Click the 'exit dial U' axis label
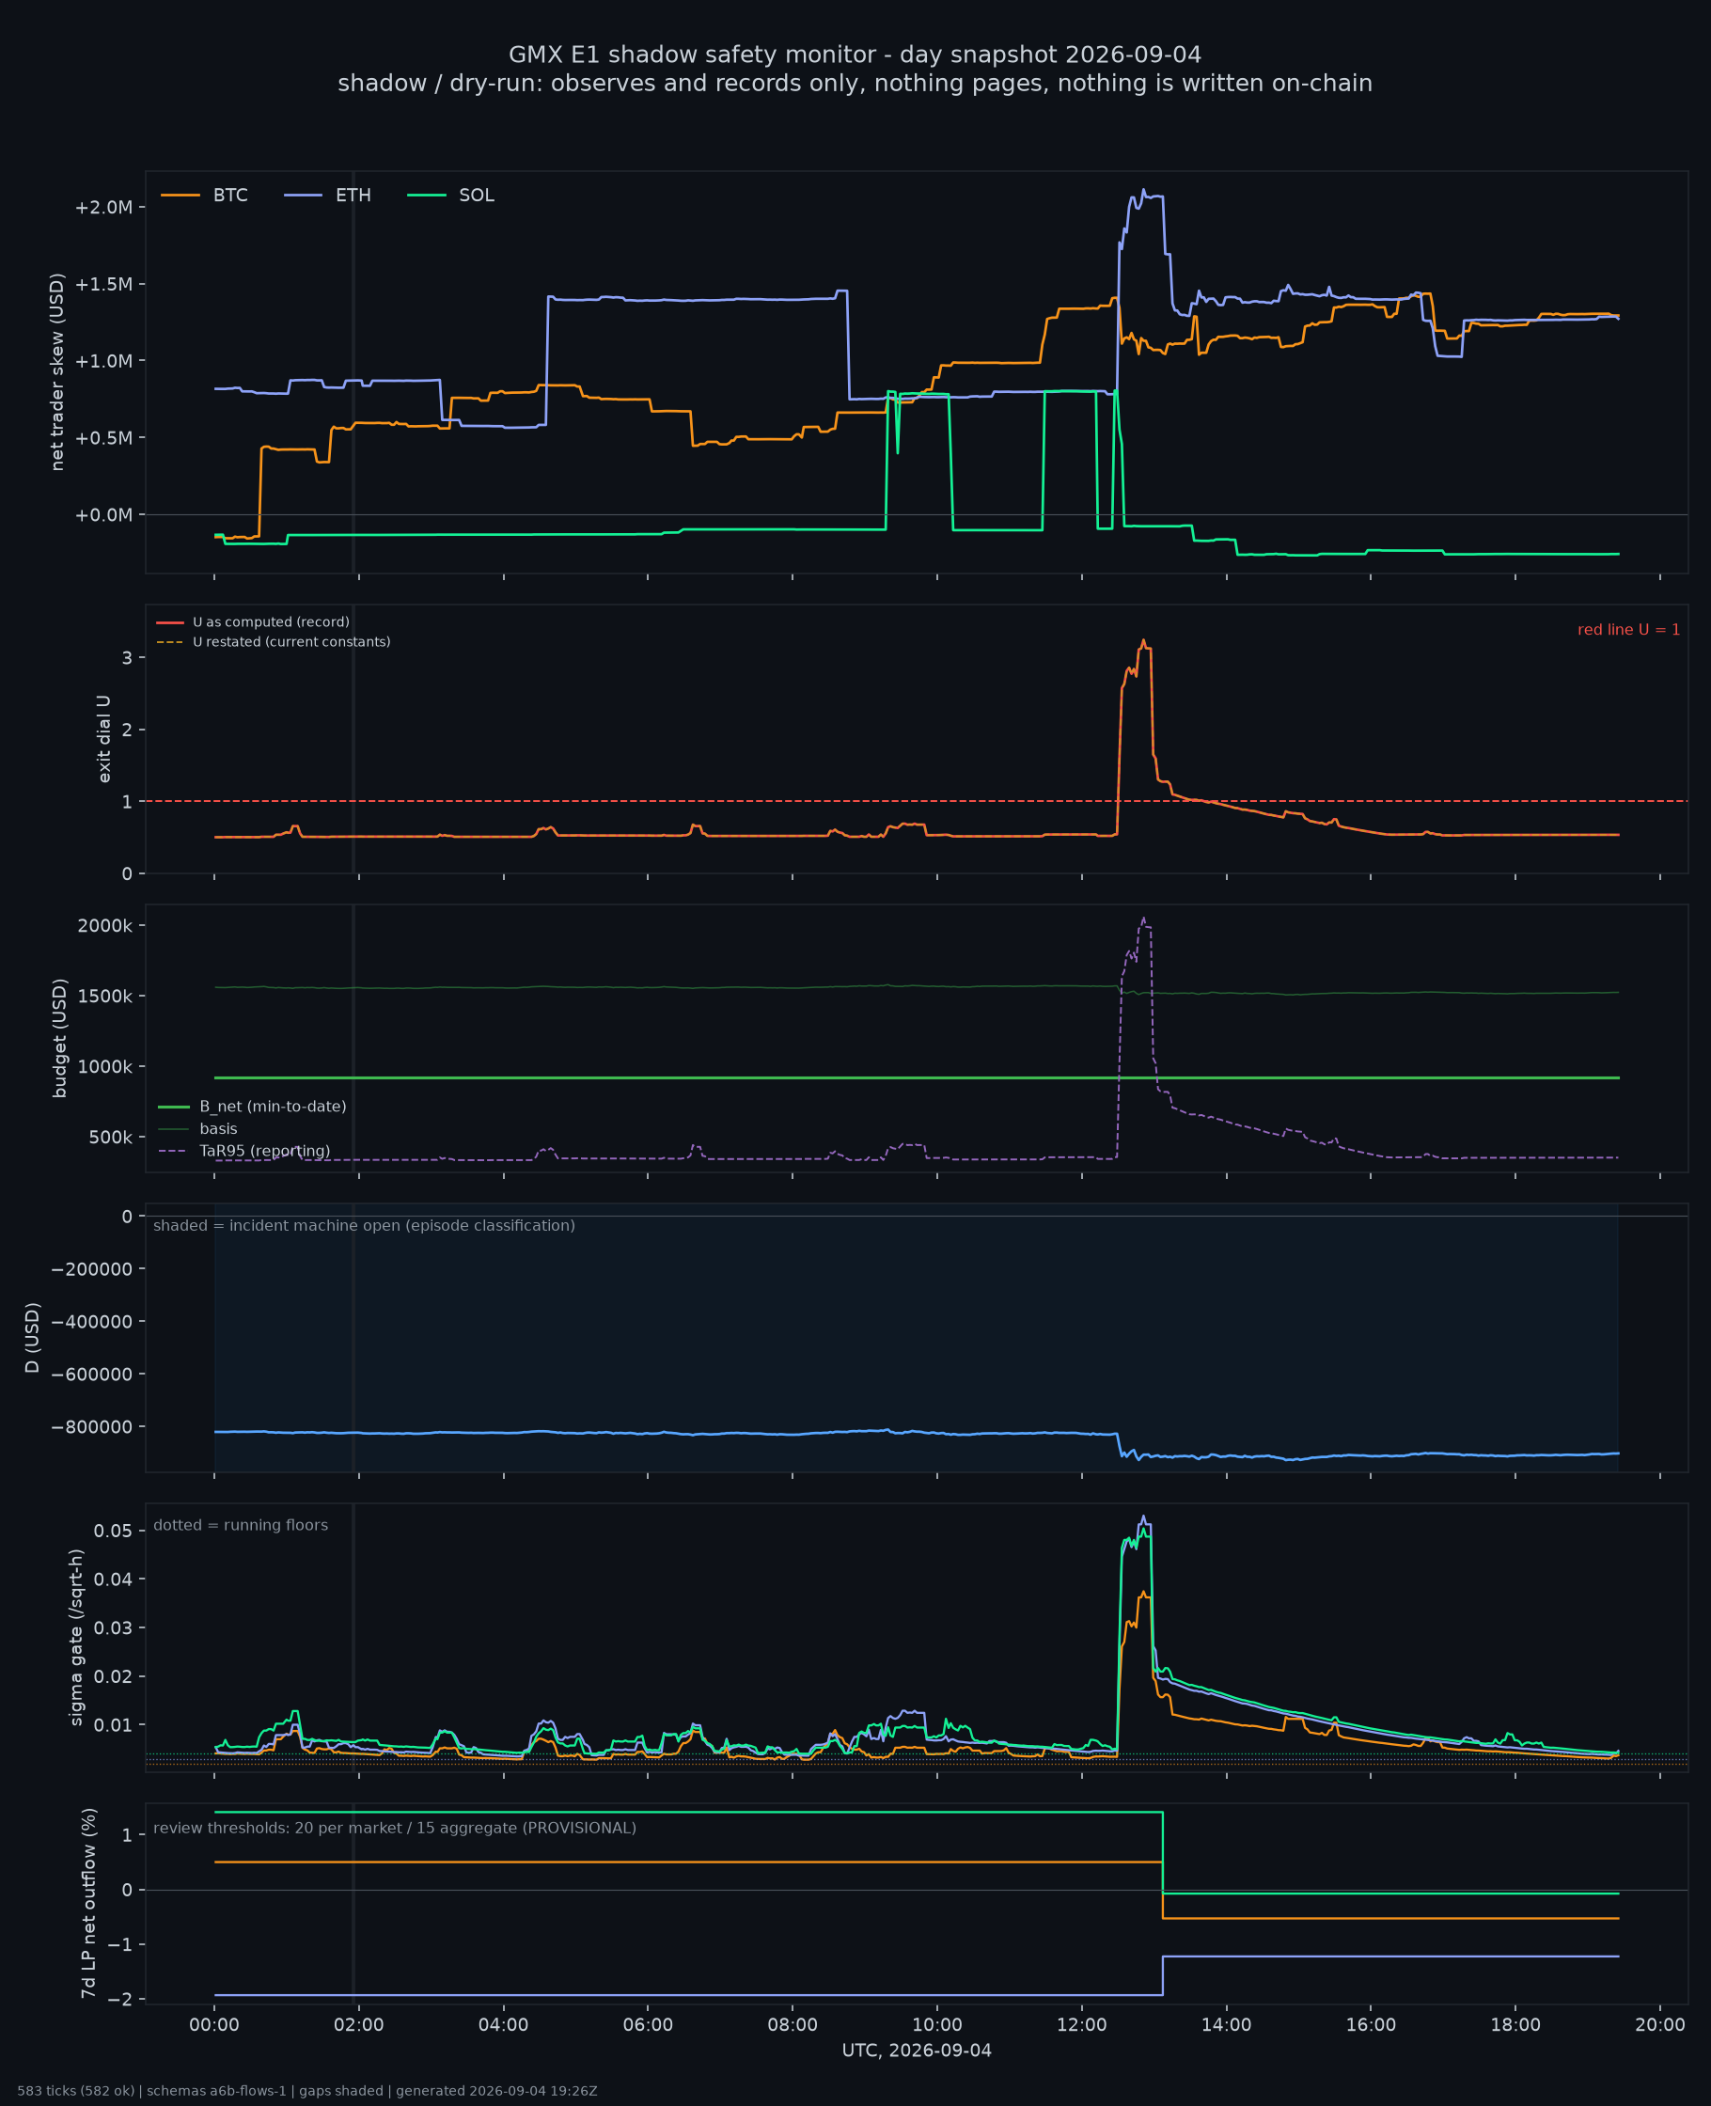Image resolution: width=1711 pixels, height=2106 pixels. 103,739
